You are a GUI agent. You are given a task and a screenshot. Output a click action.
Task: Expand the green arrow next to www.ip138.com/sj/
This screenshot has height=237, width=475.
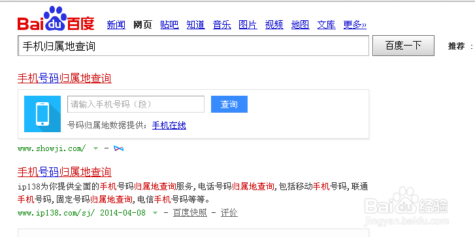pyautogui.click(x=155, y=213)
